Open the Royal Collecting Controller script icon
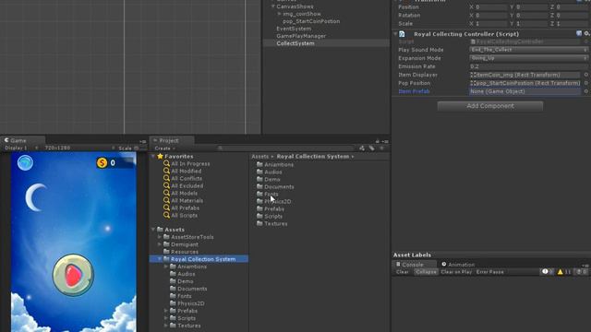591x332 pixels. (x=402, y=34)
